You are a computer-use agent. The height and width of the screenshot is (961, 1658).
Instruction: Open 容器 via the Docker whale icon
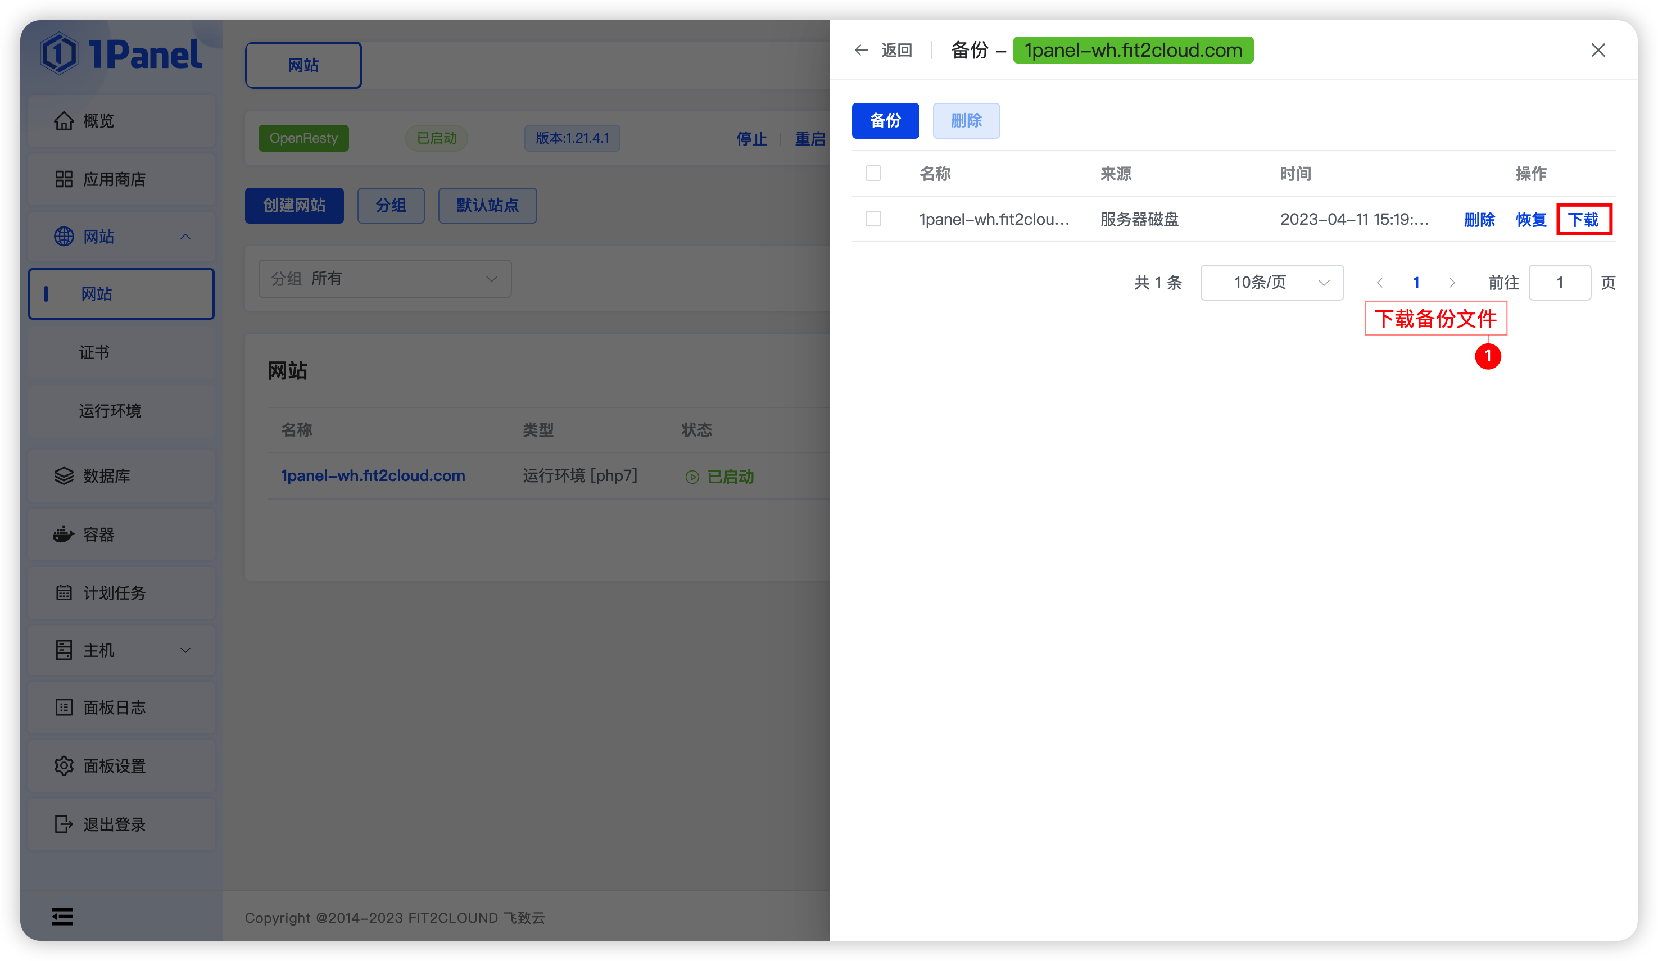coord(64,534)
